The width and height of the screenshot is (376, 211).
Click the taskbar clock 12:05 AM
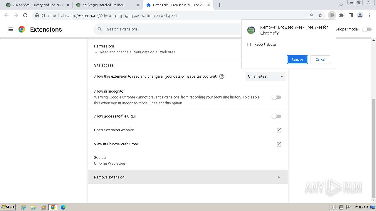(361, 207)
